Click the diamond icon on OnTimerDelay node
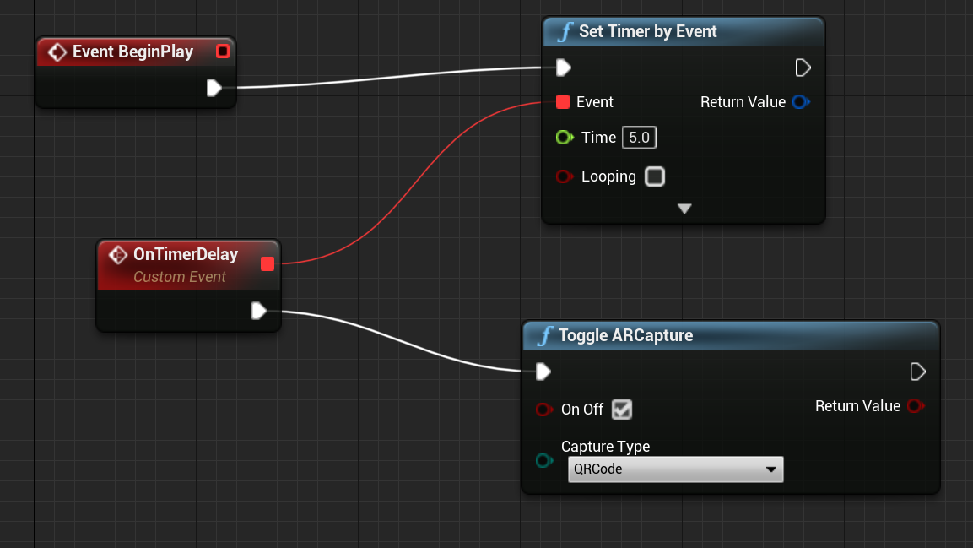 [118, 253]
